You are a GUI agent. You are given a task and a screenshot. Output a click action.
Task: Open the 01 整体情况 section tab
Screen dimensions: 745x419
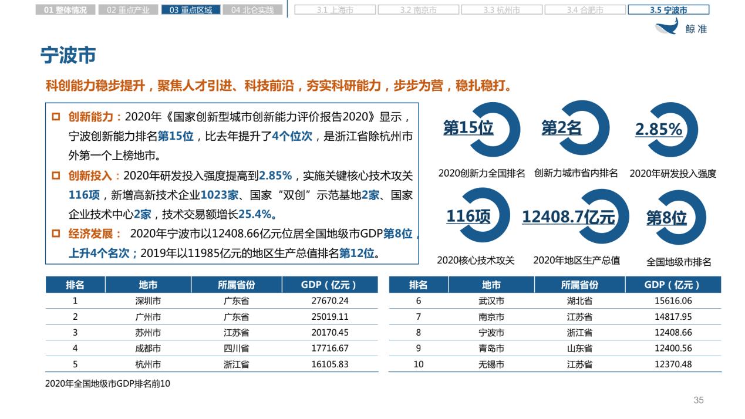[65, 10]
